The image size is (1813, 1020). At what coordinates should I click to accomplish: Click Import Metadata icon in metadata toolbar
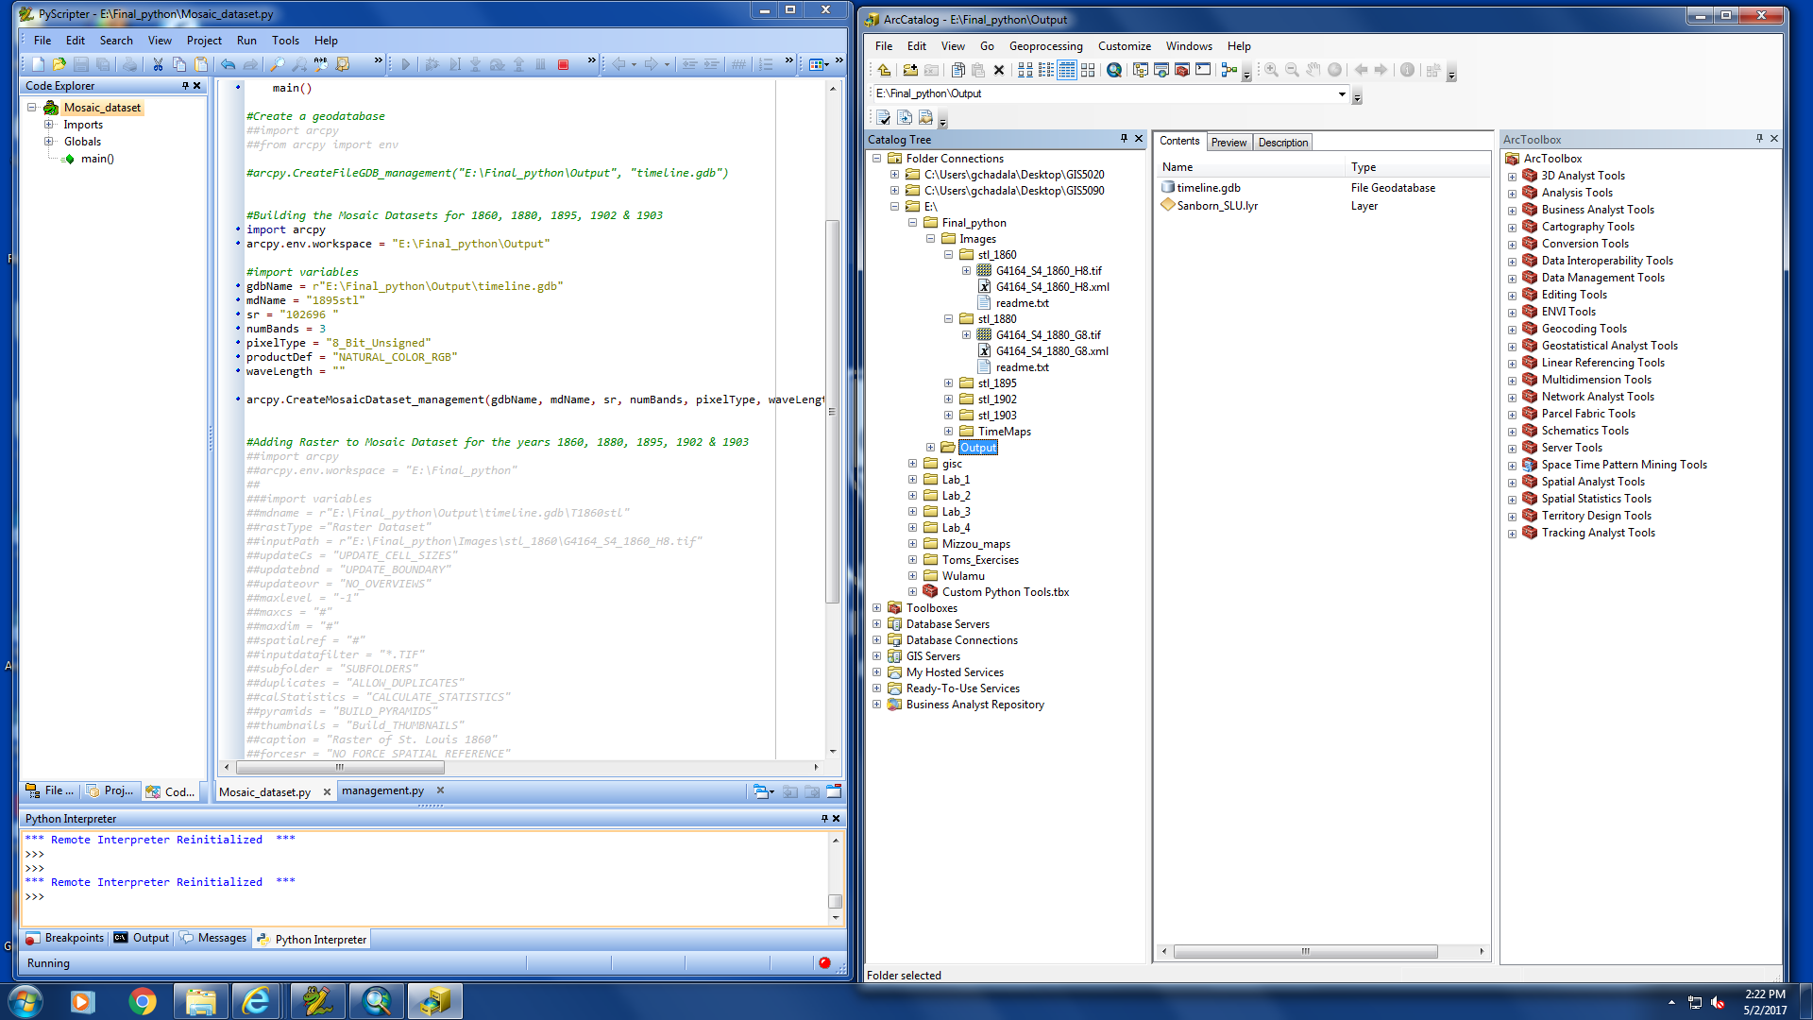(x=925, y=118)
